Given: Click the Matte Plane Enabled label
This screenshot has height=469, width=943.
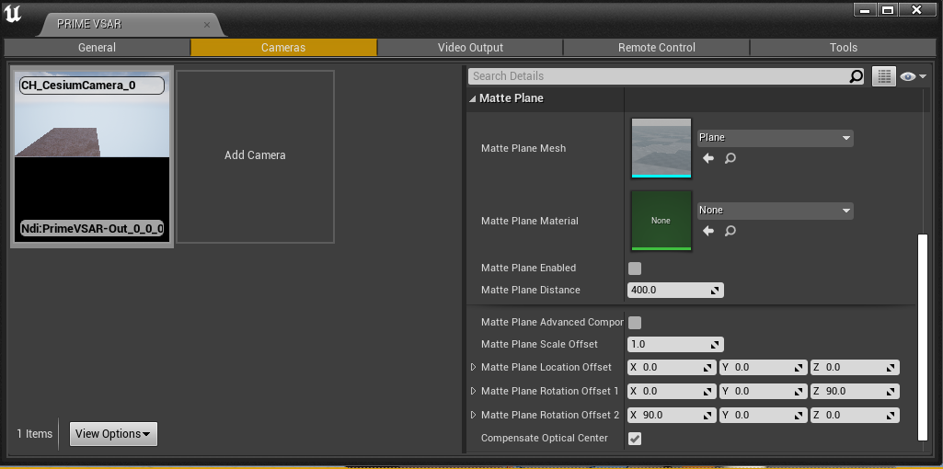Looking at the screenshot, I should click(x=529, y=269).
